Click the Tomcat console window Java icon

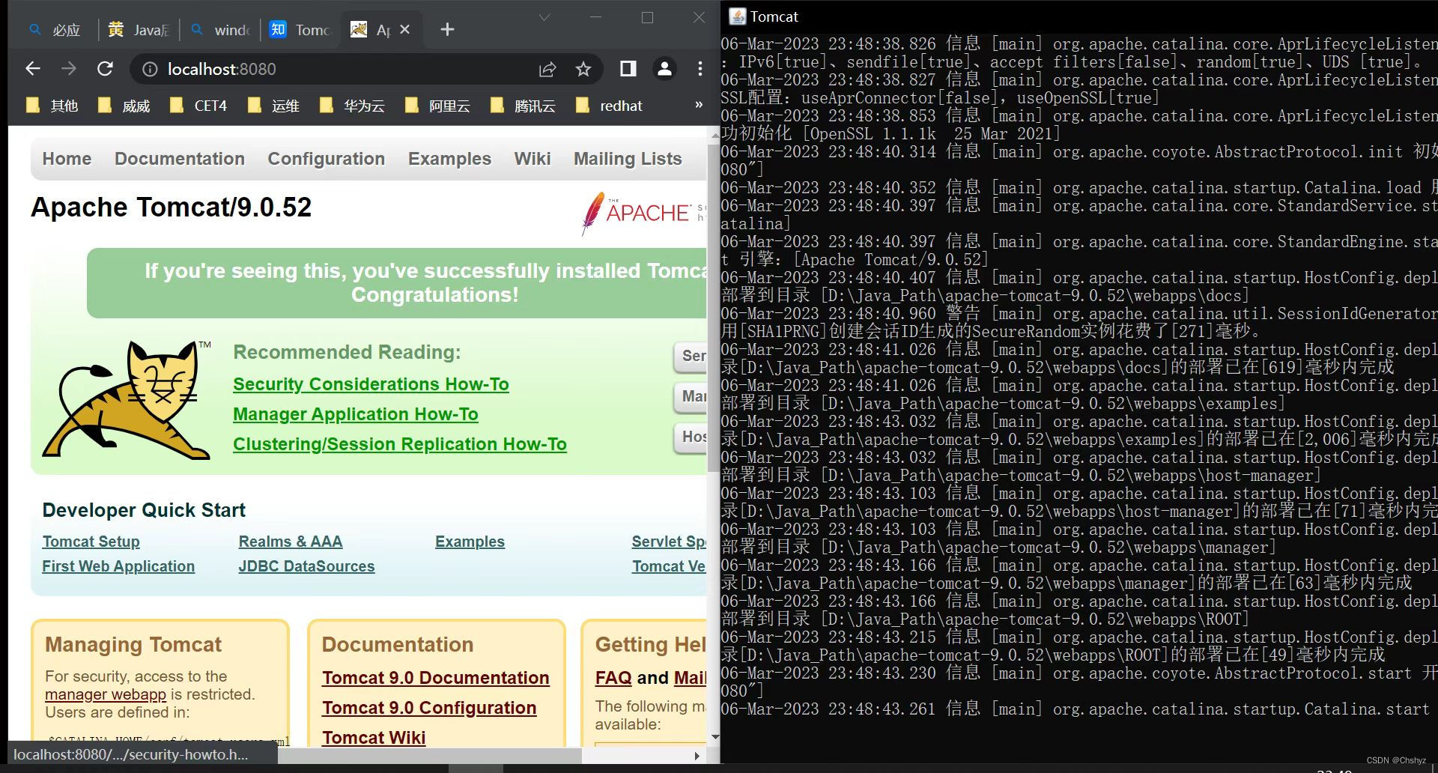click(x=737, y=16)
